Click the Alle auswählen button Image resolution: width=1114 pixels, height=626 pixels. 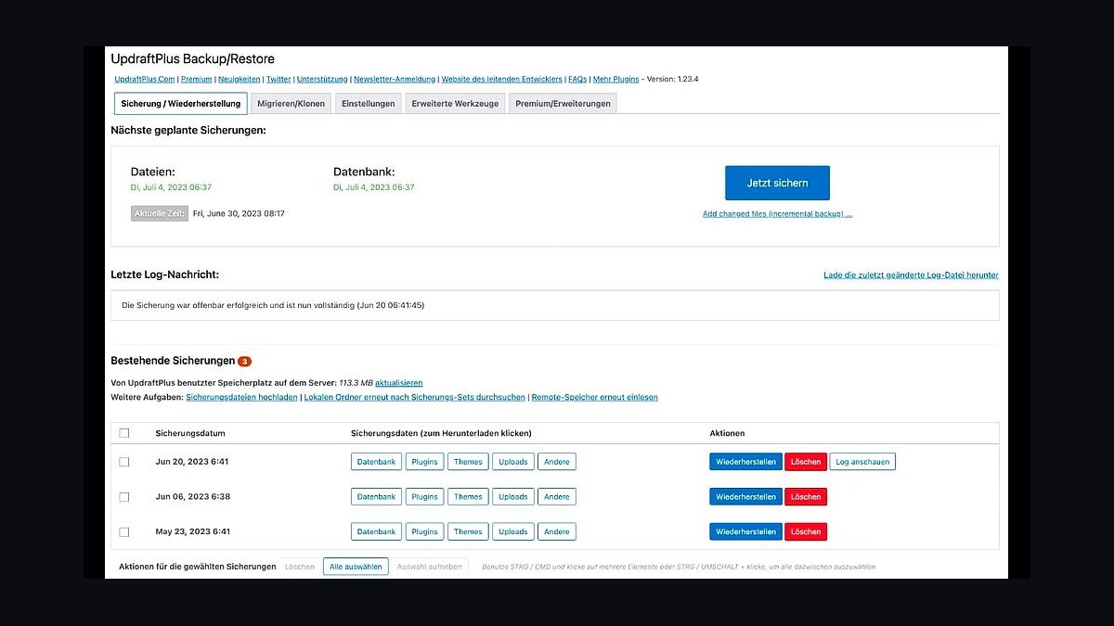(356, 567)
